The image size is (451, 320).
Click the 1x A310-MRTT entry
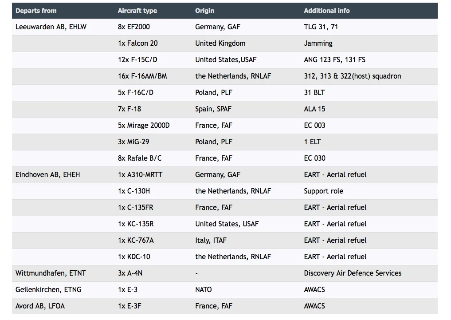(x=140, y=175)
